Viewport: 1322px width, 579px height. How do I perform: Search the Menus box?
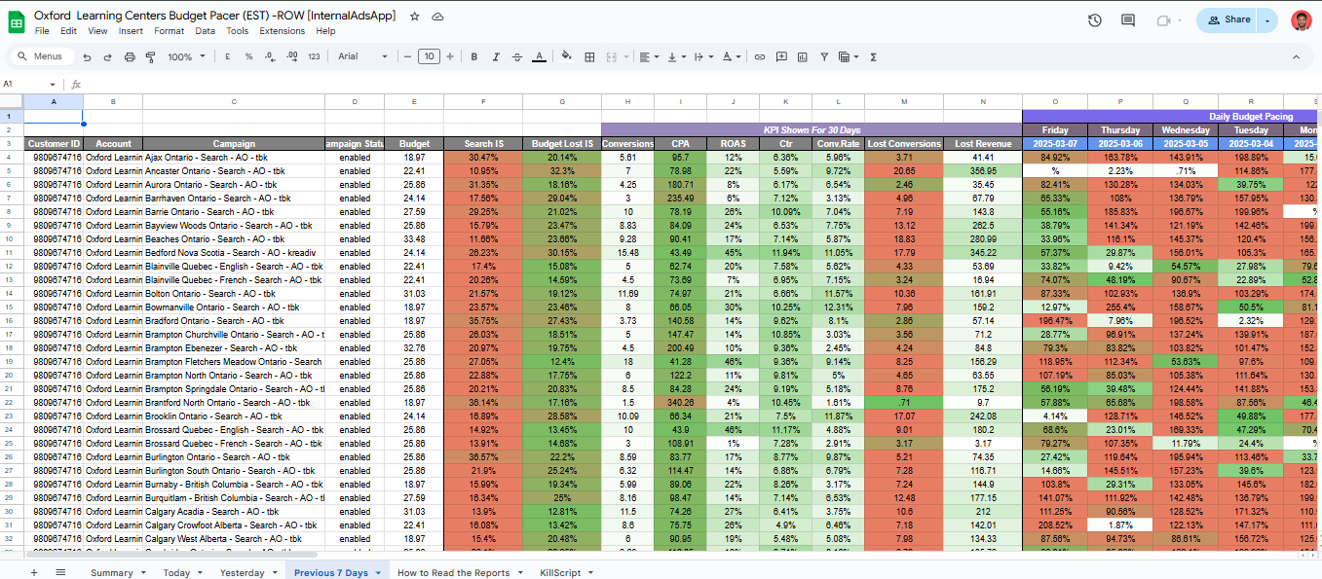(x=40, y=57)
